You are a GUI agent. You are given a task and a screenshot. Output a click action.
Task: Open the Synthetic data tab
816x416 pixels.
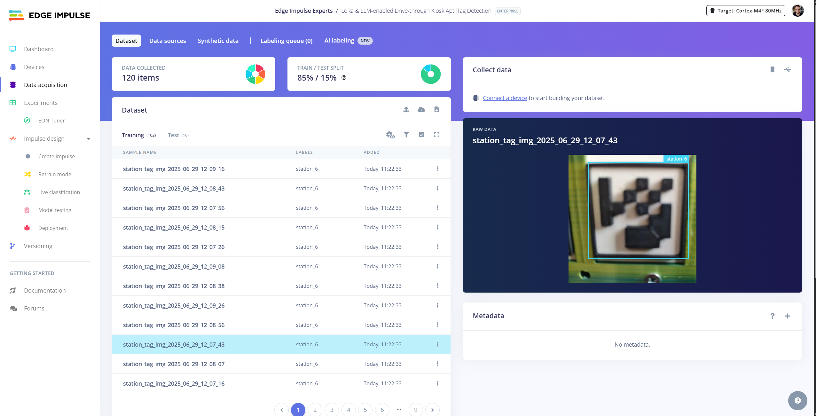218,41
